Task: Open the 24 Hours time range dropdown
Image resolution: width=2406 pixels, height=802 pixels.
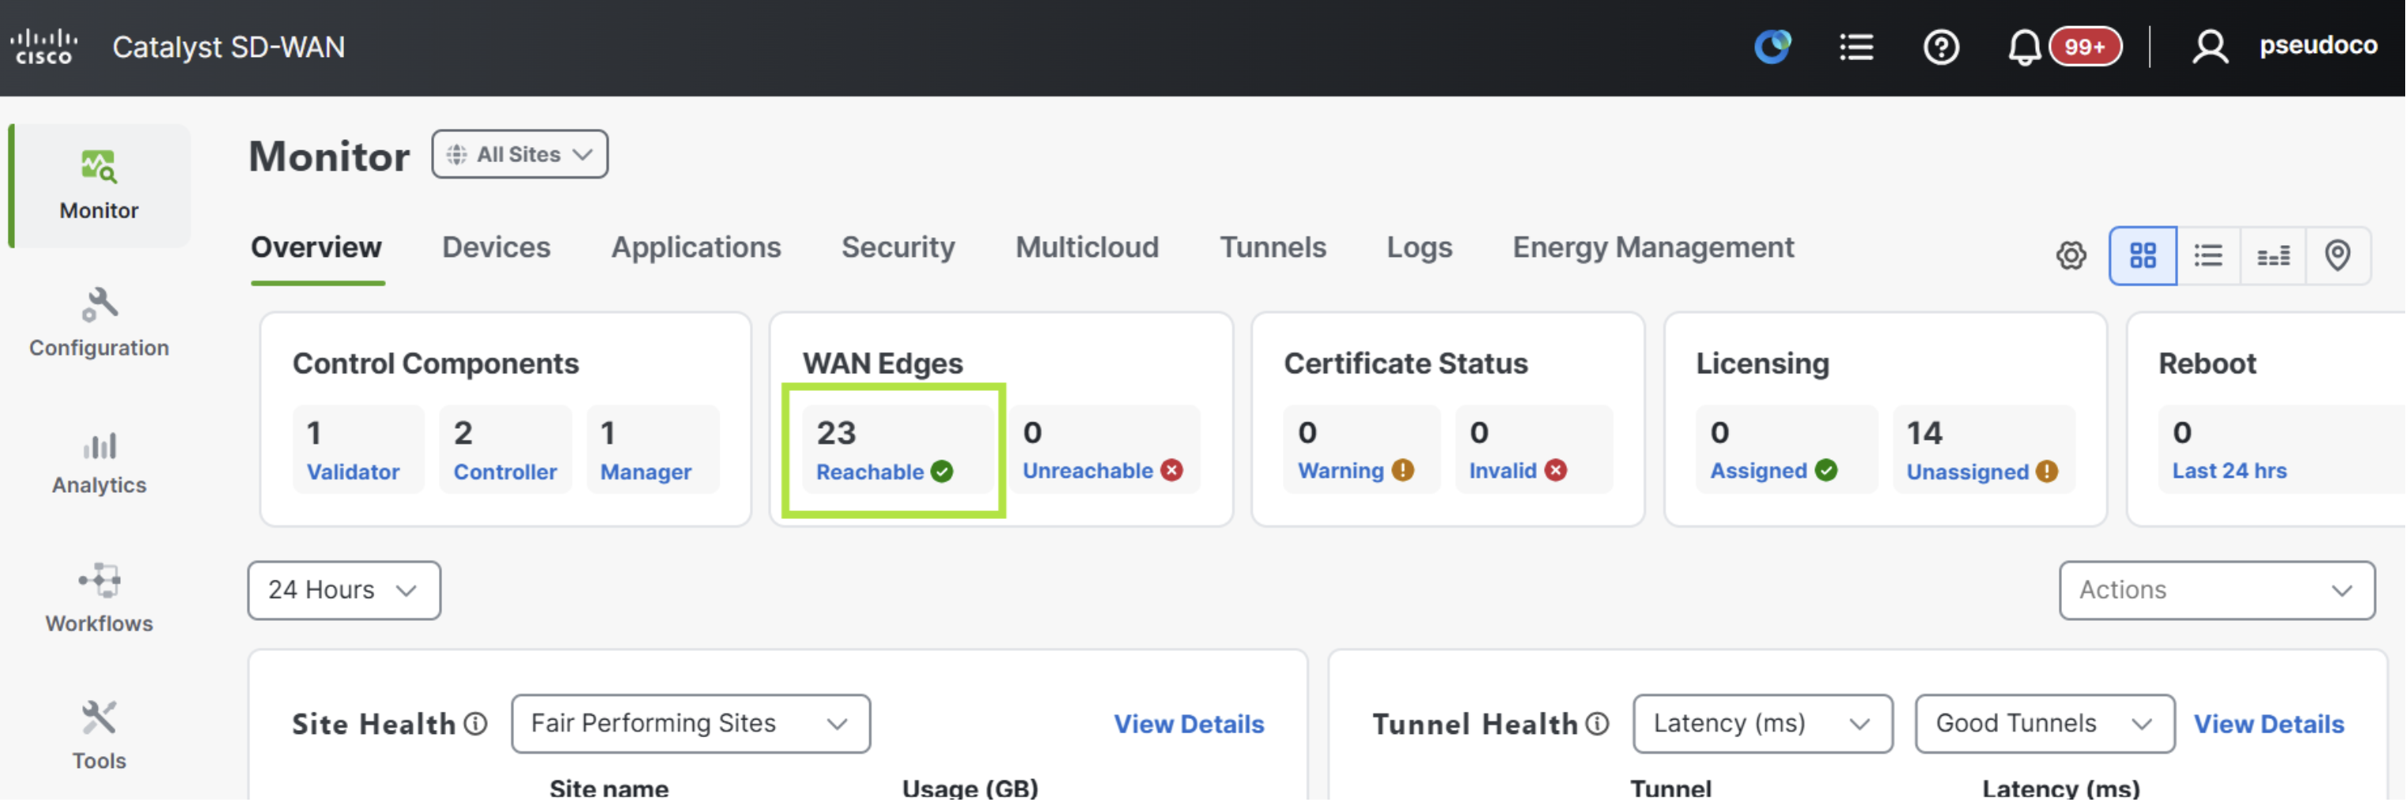Action: click(344, 591)
